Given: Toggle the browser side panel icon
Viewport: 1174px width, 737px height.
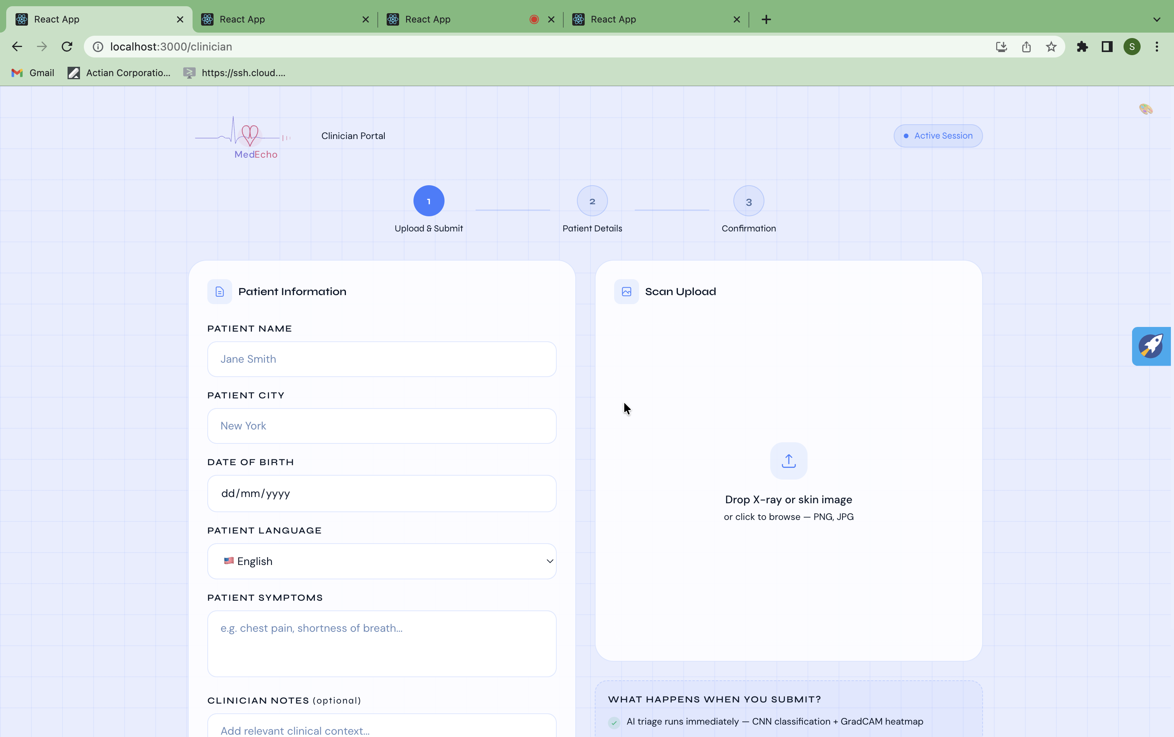Looking at the screenshot, I should click(x=1107, y=47).
